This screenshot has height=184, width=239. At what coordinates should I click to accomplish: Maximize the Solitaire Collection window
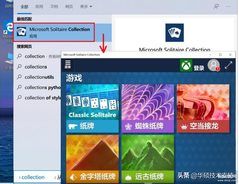pos(220,55)
